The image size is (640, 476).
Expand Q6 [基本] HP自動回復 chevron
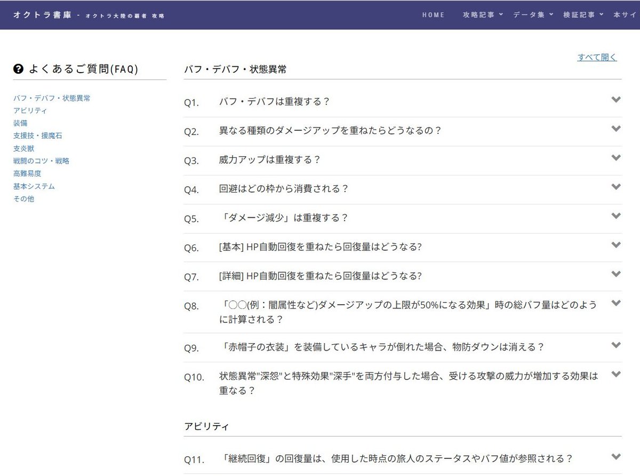point(616,245)
